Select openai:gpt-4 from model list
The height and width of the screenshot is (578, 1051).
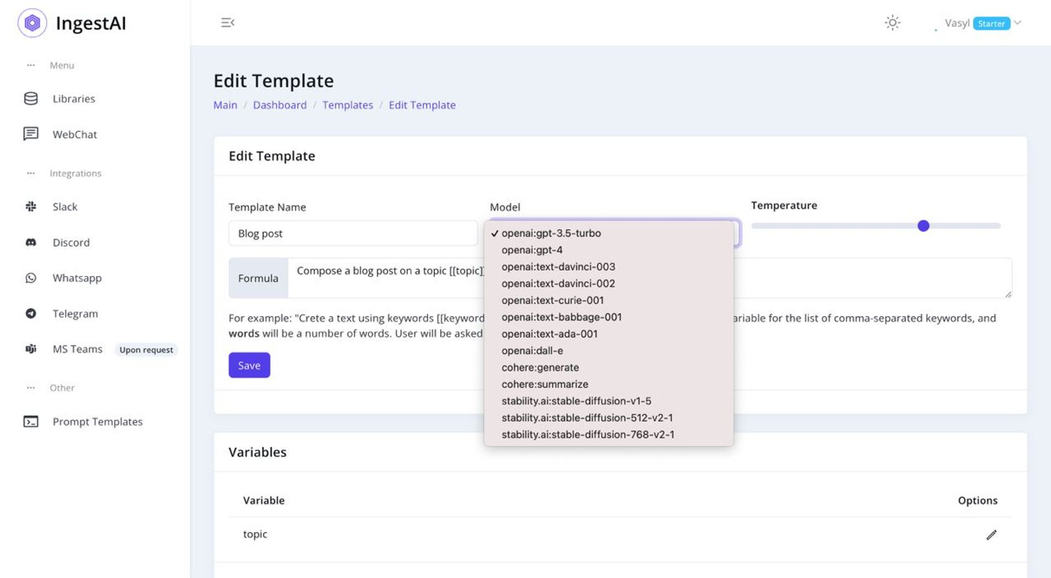(532, 250)
